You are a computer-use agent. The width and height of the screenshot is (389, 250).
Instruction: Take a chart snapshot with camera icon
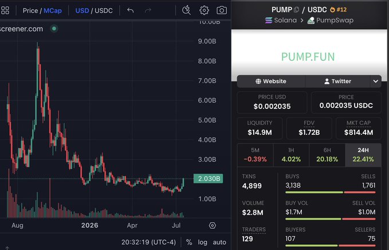coord(222,10)
